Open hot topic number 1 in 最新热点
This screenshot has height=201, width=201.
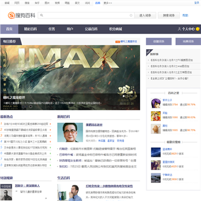click(x=26, y=124)
